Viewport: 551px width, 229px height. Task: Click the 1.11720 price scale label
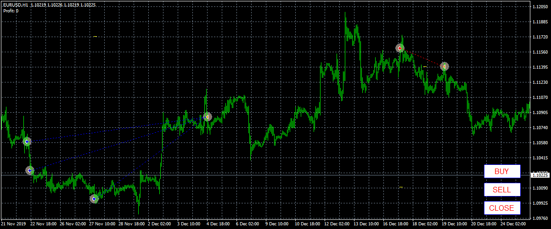540,37
